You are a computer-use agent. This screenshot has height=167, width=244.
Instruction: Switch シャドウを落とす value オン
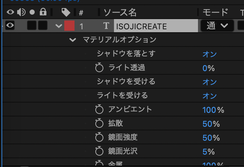point(210,54)
